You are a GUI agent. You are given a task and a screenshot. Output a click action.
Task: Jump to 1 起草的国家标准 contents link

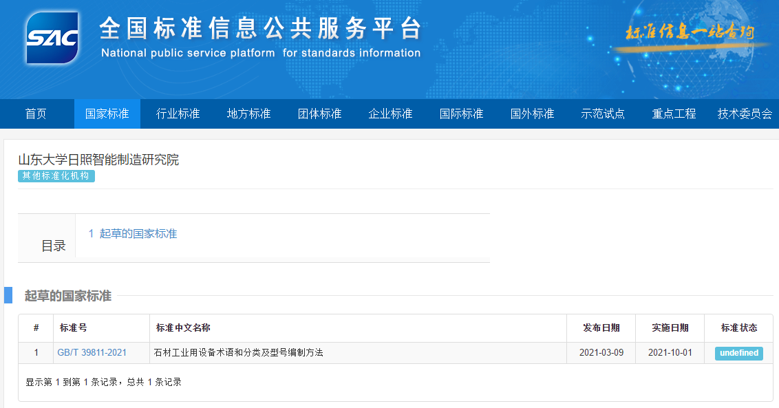(133, 233)
